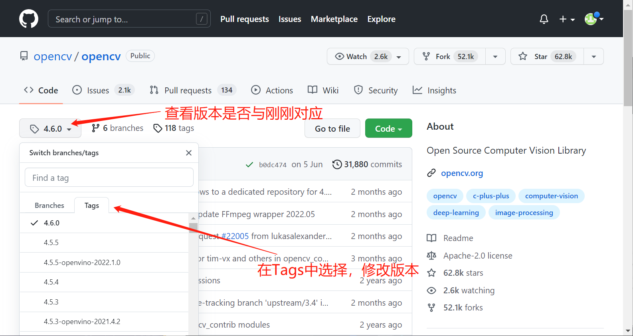The height and width of the screenshot is (336, 633).
Task: Open the Apache-2.0 license link
Action: (470, 256)
